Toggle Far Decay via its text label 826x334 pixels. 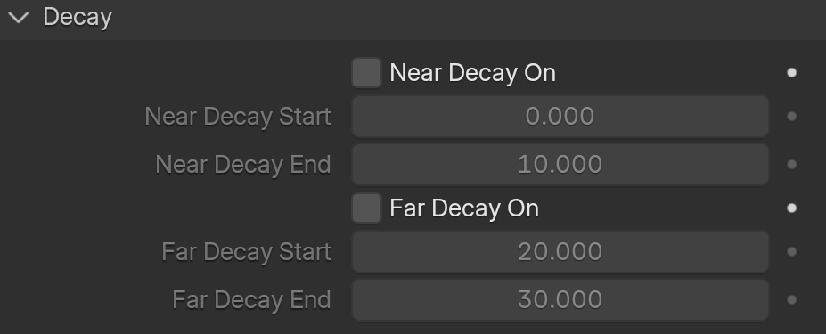[x=464, y=208]
